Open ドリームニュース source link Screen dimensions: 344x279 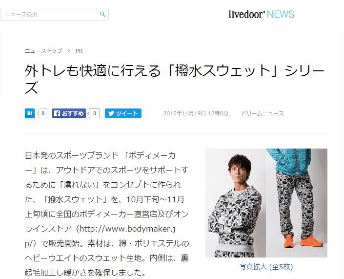(x=263, y=113)
